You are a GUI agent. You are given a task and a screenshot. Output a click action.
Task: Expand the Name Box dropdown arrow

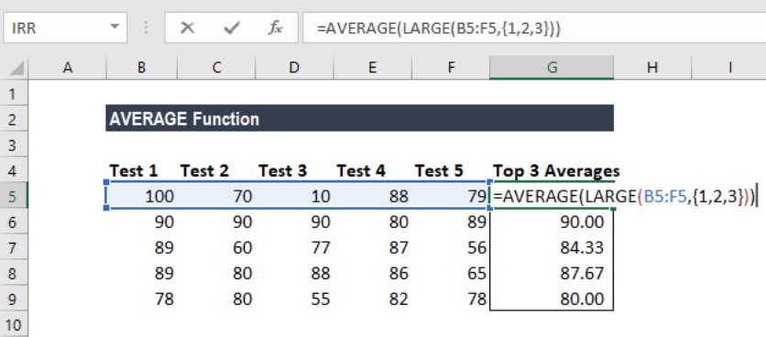[x=115, y=27]
